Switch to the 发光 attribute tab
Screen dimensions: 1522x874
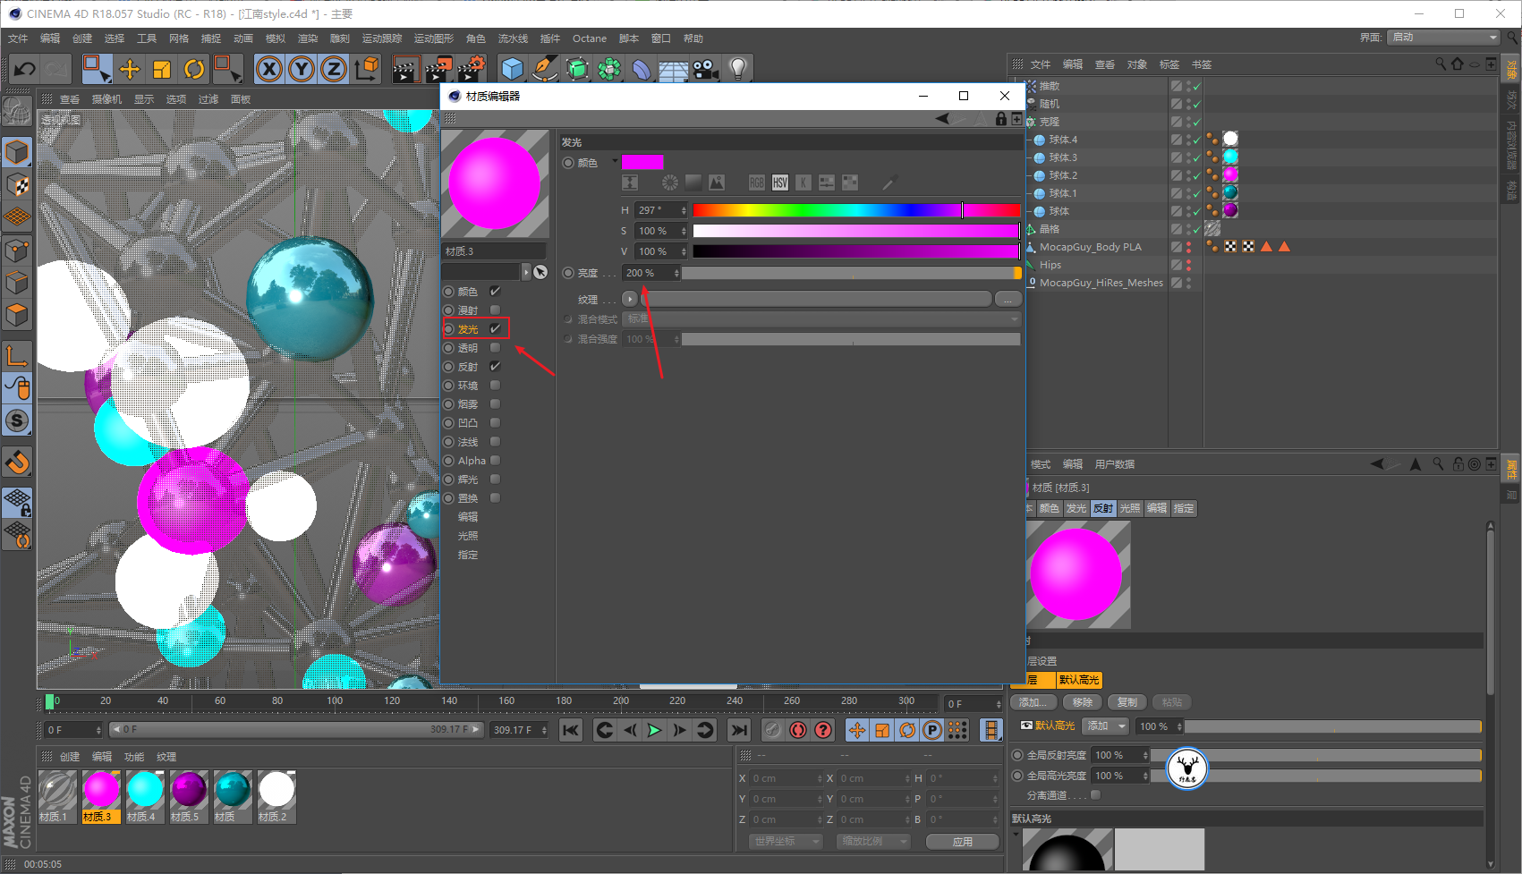(1076, 508)
